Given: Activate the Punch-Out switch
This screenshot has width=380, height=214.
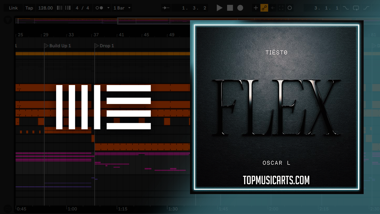Looking at the screenshot, I should point(366,8).
